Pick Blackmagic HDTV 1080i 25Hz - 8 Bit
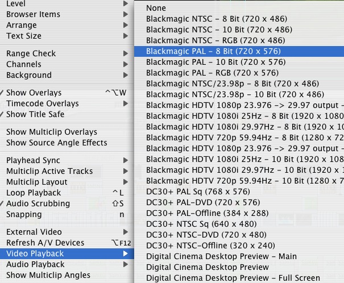This screenshot has width=344, height=283. pyautogui.click(x=239, y=116)
